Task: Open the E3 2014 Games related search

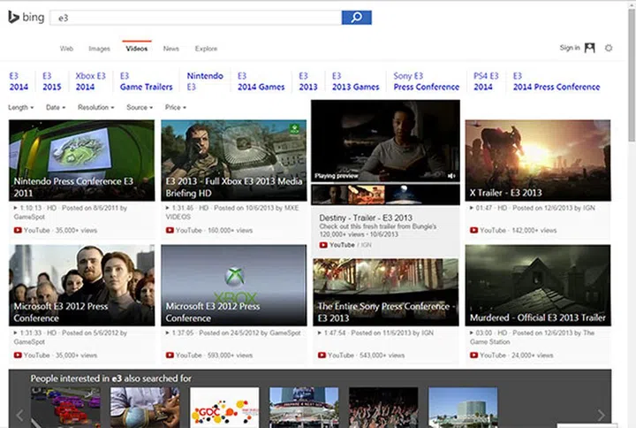Action: [x=261, y=81]
